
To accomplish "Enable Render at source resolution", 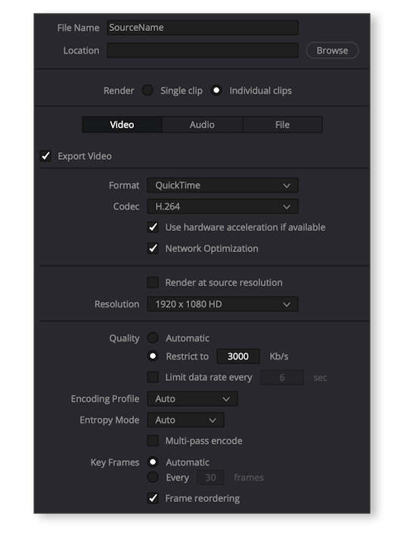I will pyautogui.click(x=153, y=282).
